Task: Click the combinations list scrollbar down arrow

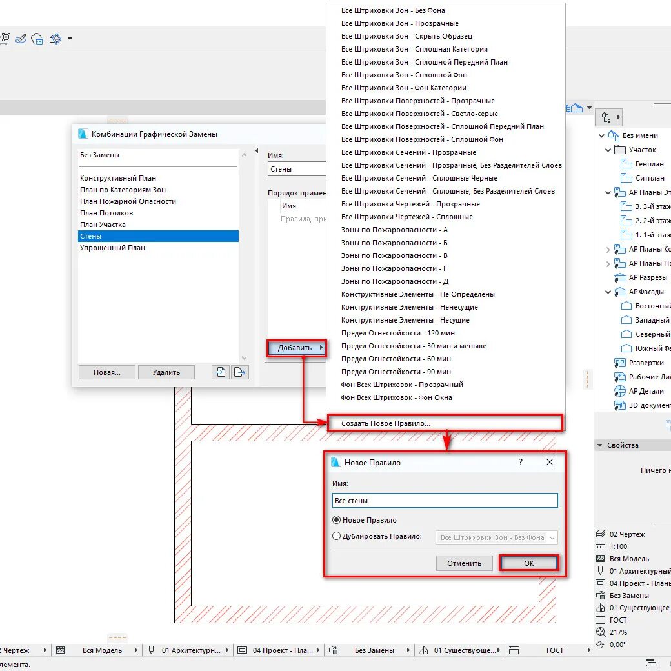Action: [245, 357]
